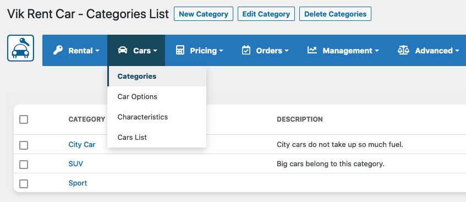Click the Vik Rent Car logo icon
Screen dimensions: 466x202
20,48
